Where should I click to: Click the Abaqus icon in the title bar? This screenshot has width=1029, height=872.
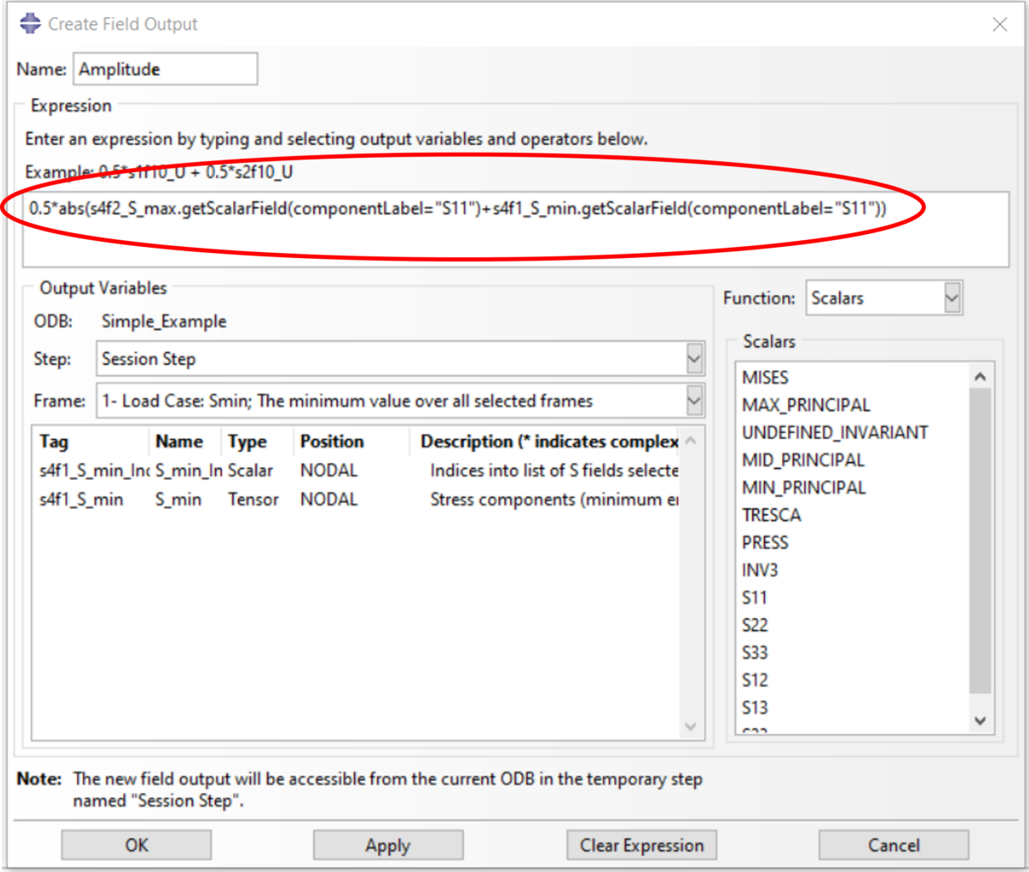click(30, 23)
